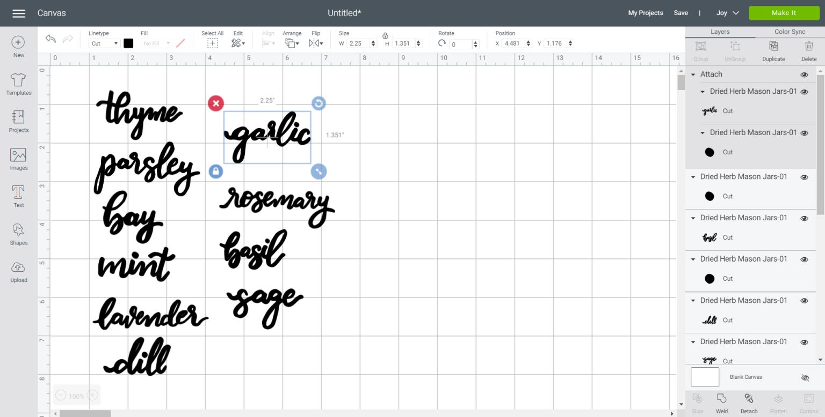Open the Shapes tool
The width and height of the screenshot is (825, 417).
point(18,234)
